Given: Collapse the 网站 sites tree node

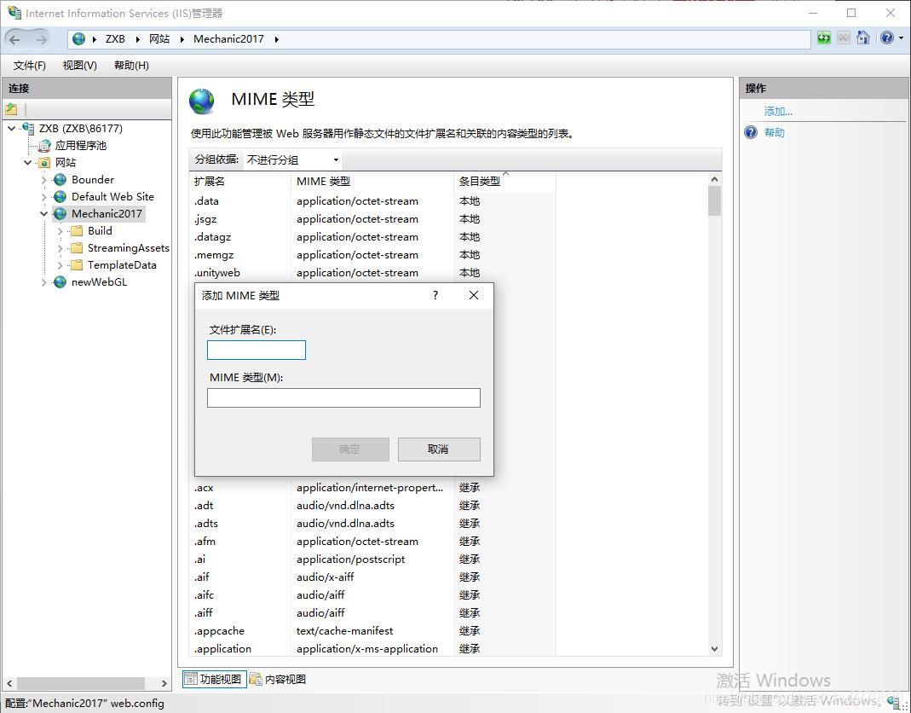Looking at the screenshot, I should tap(28, 162).
